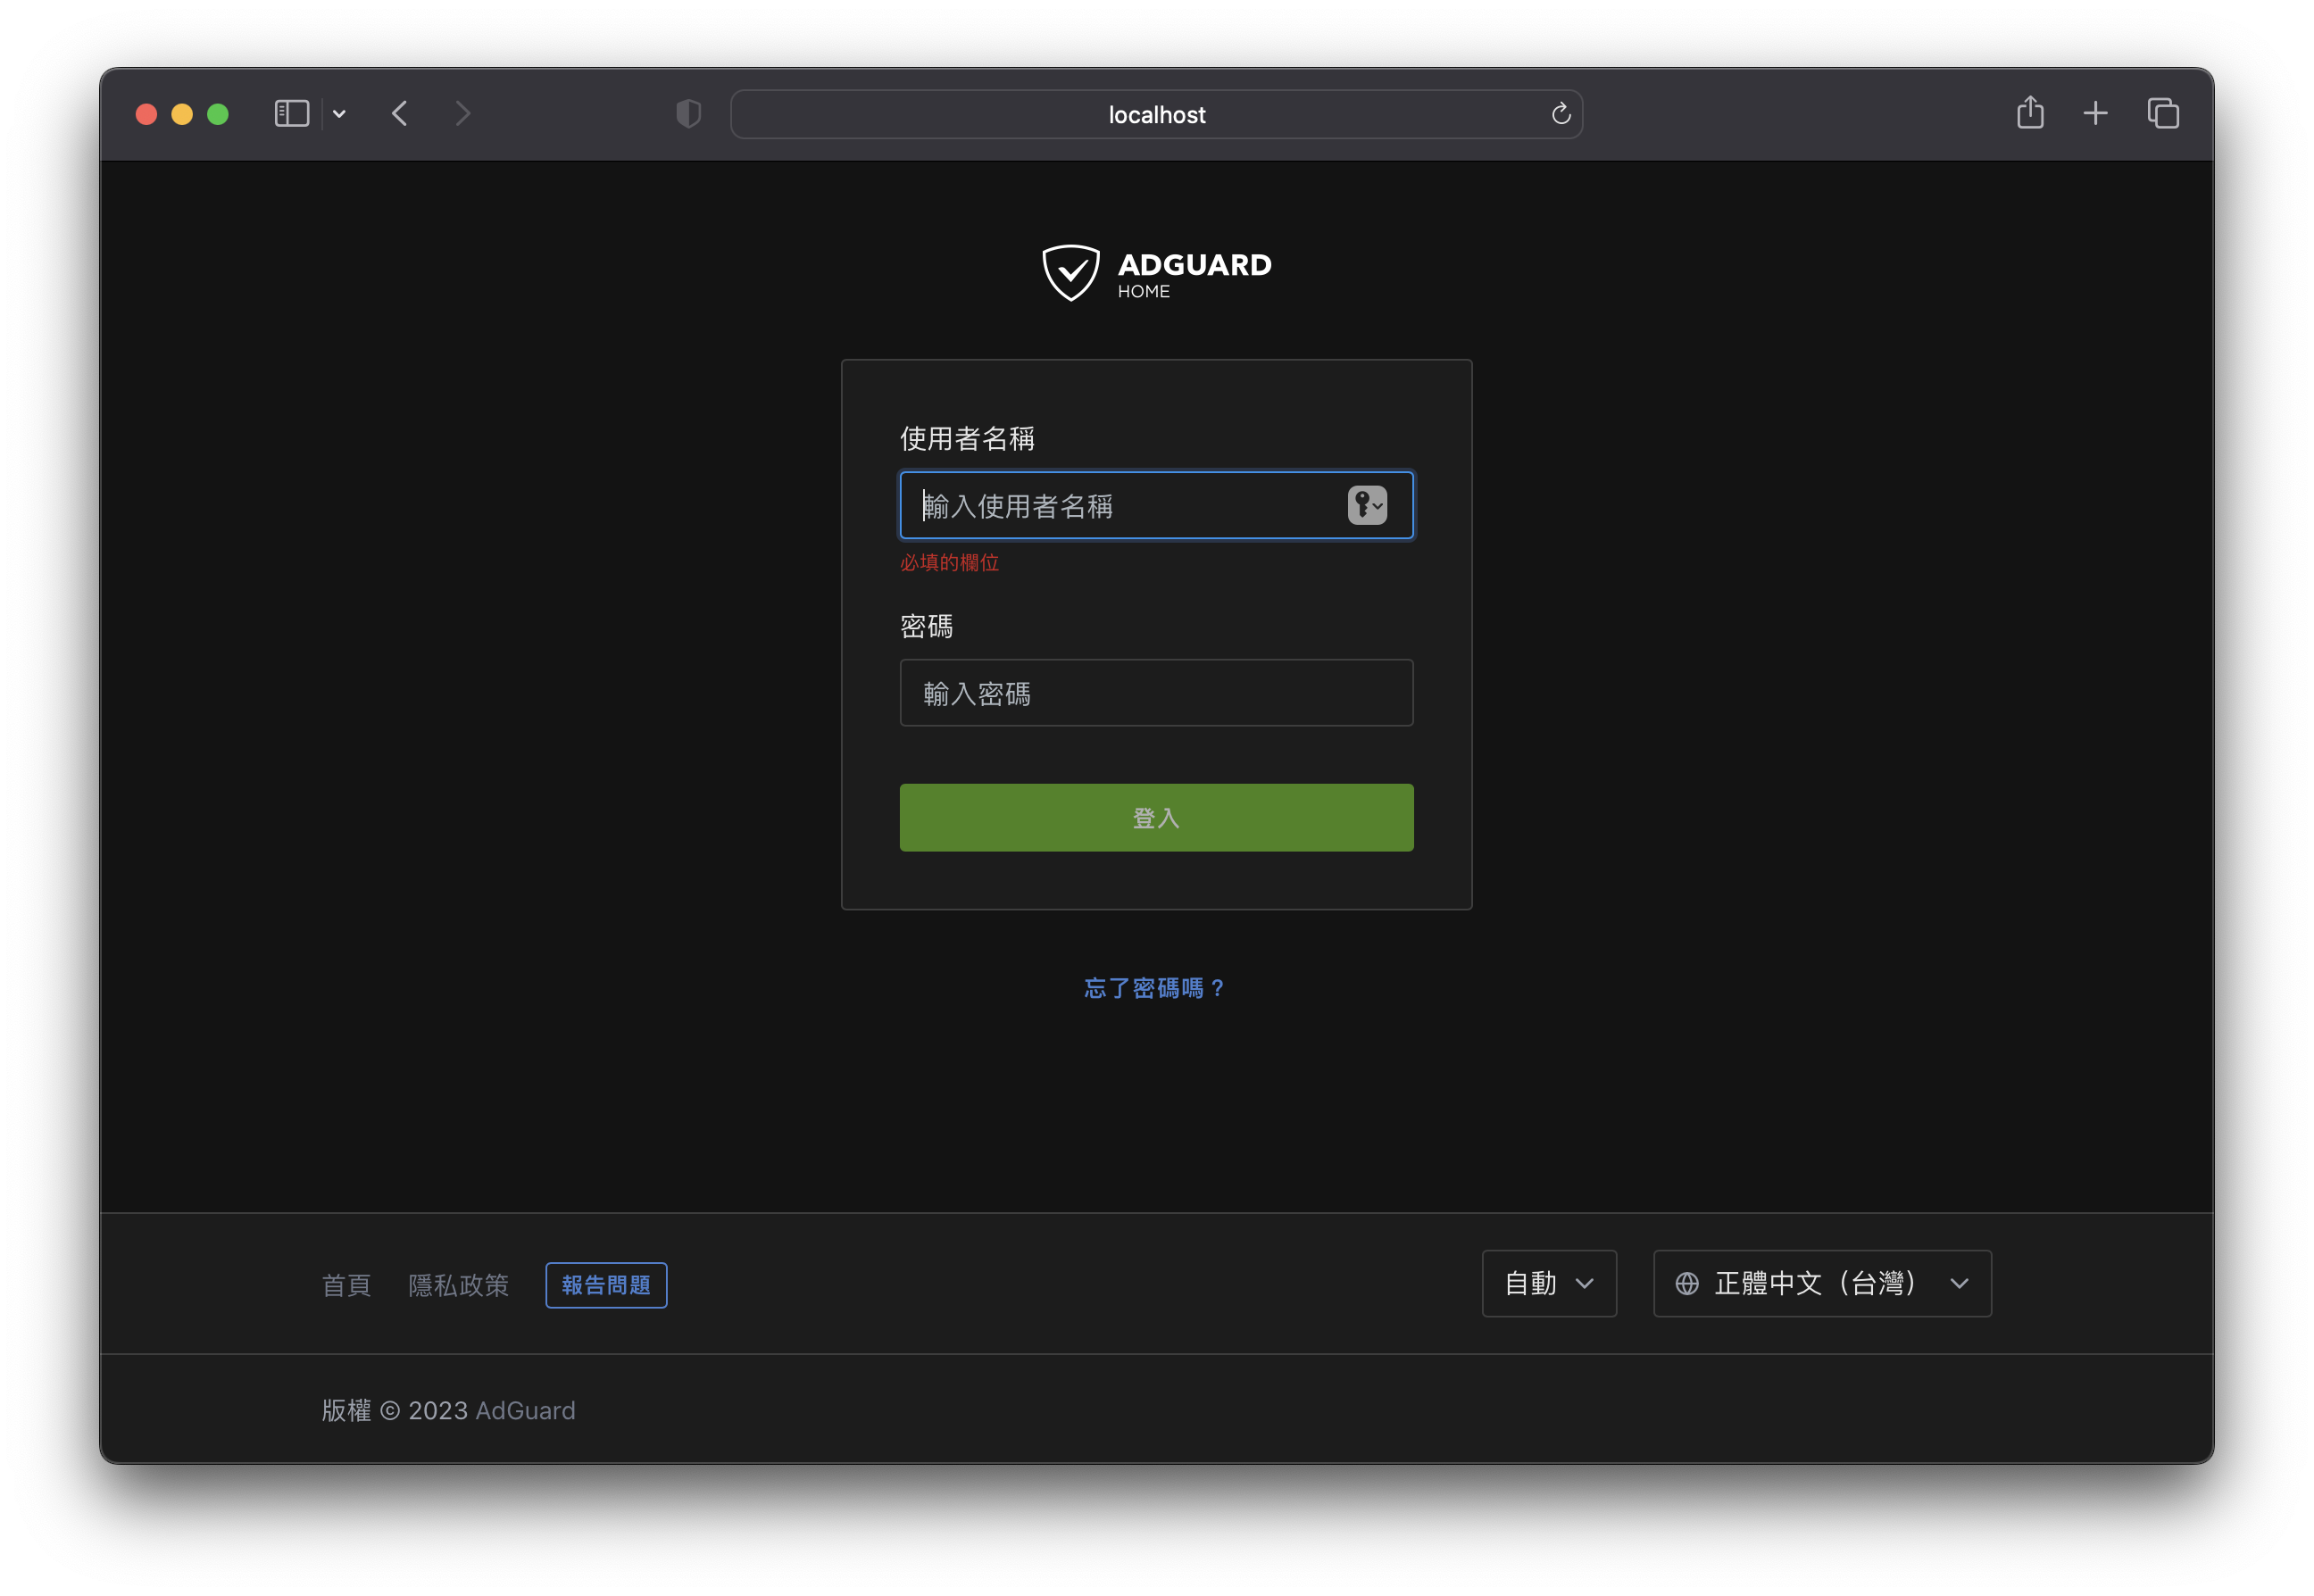Viewport: 2314px width, 1596px height.
Task: Focus the 輸入使用者名稱 username field
Action: point(1157,506)
